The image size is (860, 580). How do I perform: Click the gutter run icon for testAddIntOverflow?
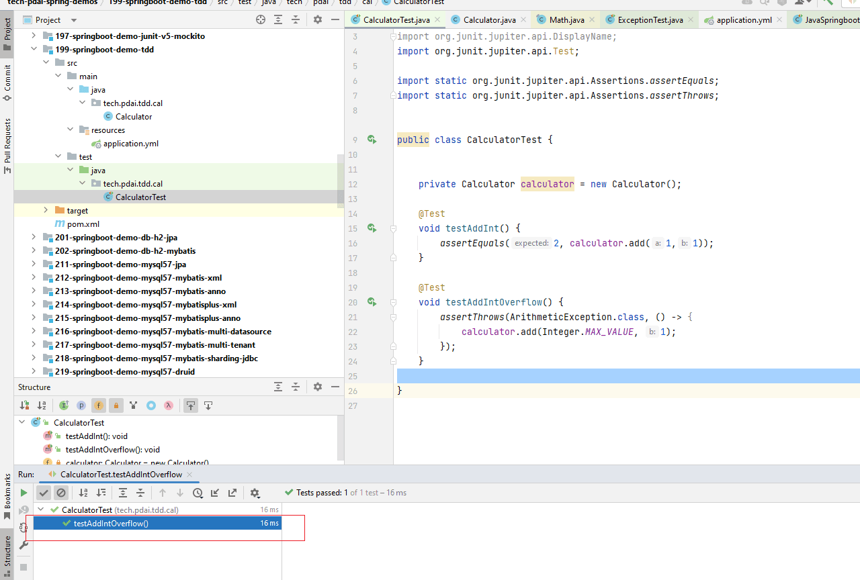372,302
